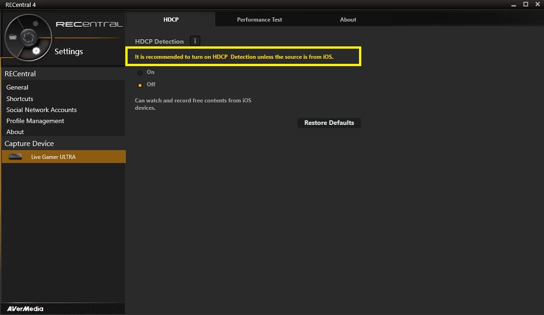
Task: Click the HDCP Detection heading
Action: point(159,41)
